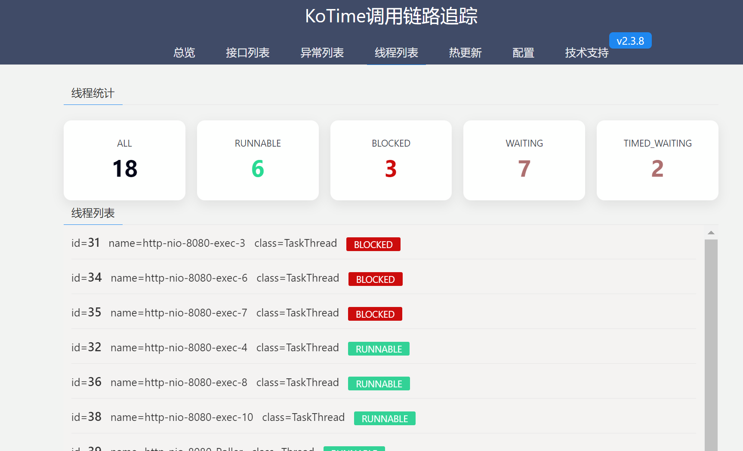Click the scrollbar up arrow
743x451 pixels.
(711, 233)
